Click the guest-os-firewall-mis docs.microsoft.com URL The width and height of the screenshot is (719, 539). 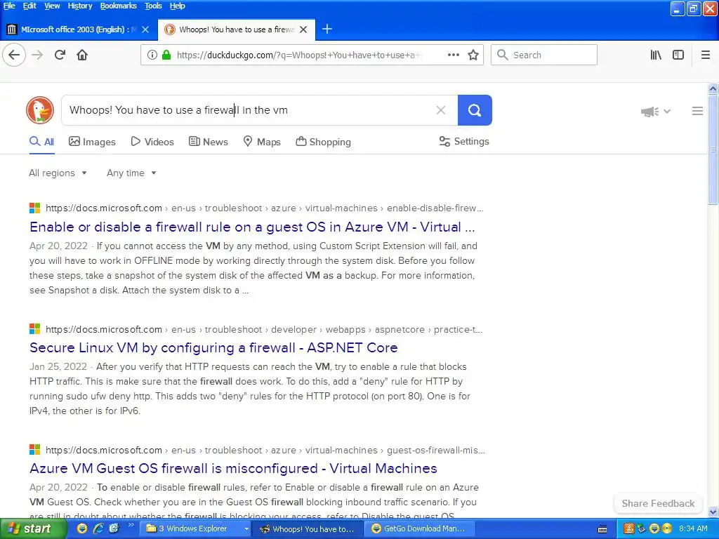pyautogui.click(x=265, y=450)
